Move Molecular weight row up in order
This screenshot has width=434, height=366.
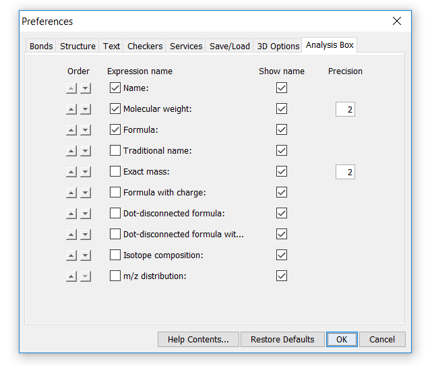(71, 109)
